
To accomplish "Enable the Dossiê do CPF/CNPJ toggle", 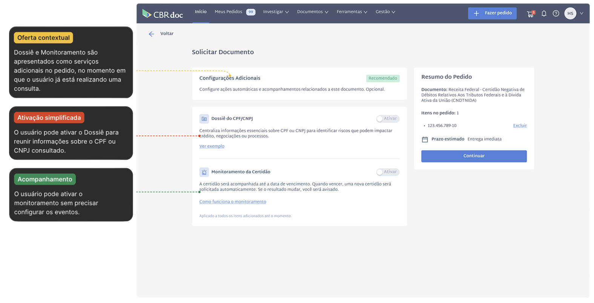I will [388, 119].
